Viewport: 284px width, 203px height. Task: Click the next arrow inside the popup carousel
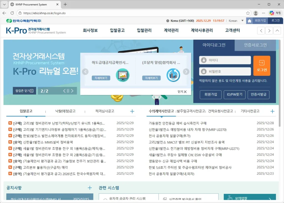(186, 71)
